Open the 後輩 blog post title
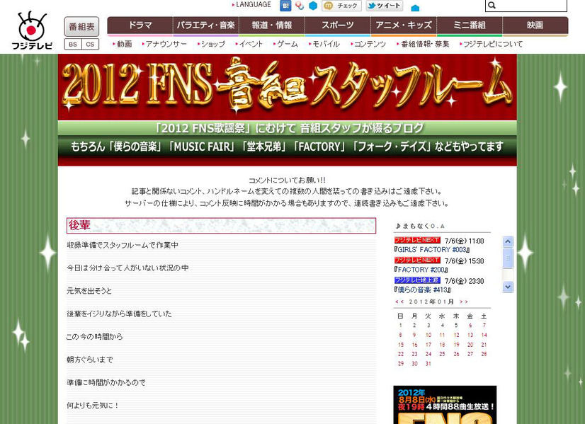 [79, 225]
